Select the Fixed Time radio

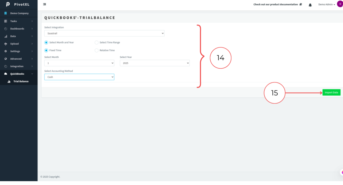(x=46, y=50)
